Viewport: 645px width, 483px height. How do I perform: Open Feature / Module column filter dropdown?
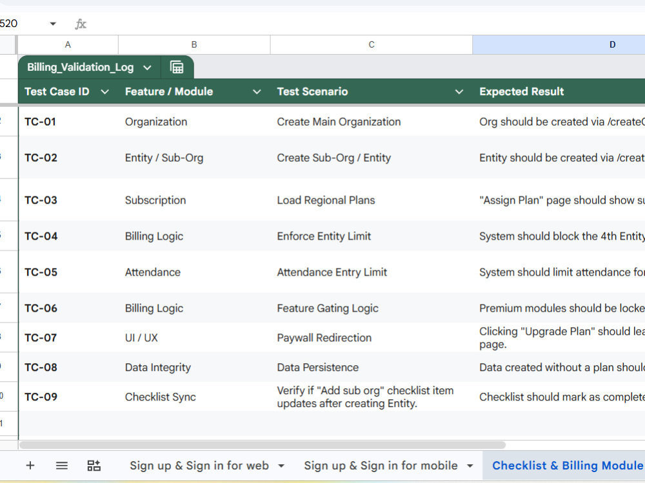[257, 91]
